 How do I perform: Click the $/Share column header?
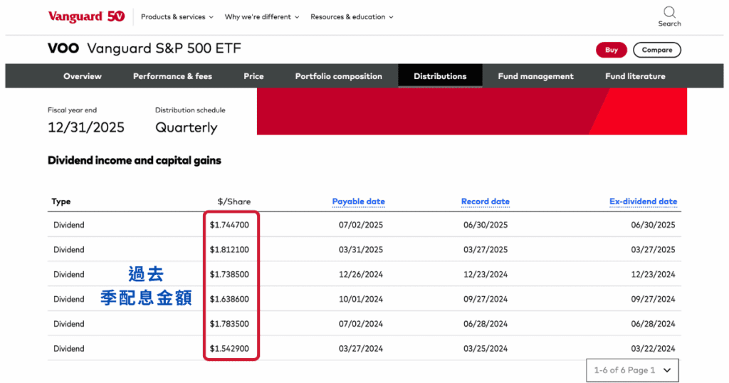tap(234, 201)
